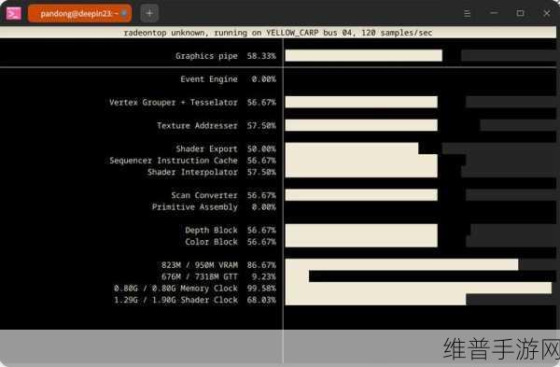Image resolution: width=560 pixels, height=367 pixels.
Task: Click the terminal app icon in title bar
Action: [14, 14]
